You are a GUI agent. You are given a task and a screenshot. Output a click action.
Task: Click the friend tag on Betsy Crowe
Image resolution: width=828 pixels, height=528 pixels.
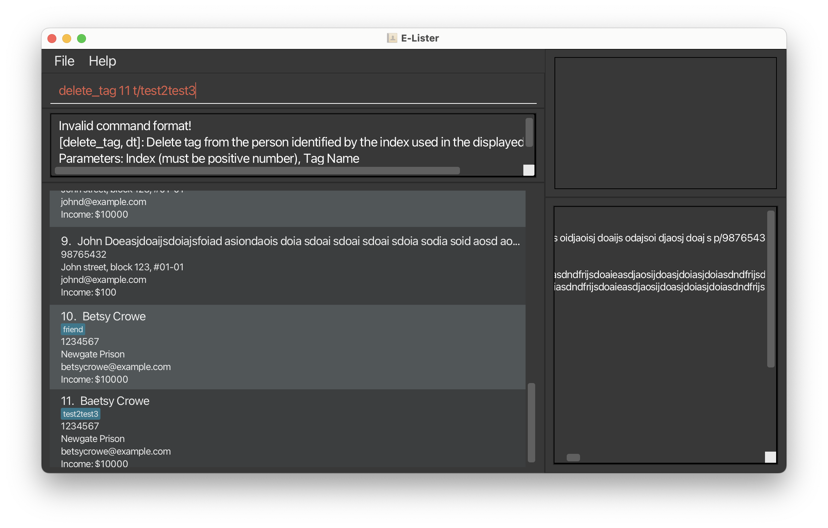coord(73,329)
